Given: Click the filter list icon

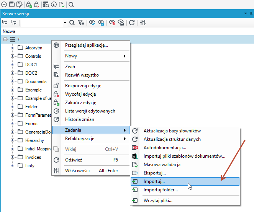Looking at the screenshot, I should click(x=81, y=23).
